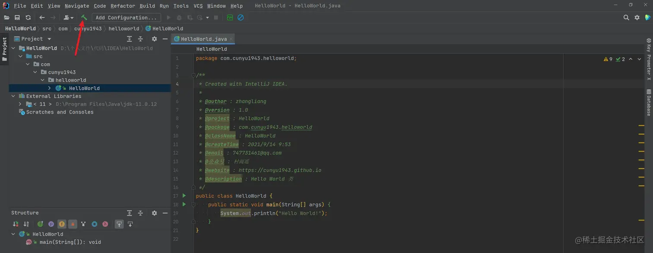Screen dimensions: 653x253
Task: Click the Reload from disk sync icon
Action: point(28,18)
